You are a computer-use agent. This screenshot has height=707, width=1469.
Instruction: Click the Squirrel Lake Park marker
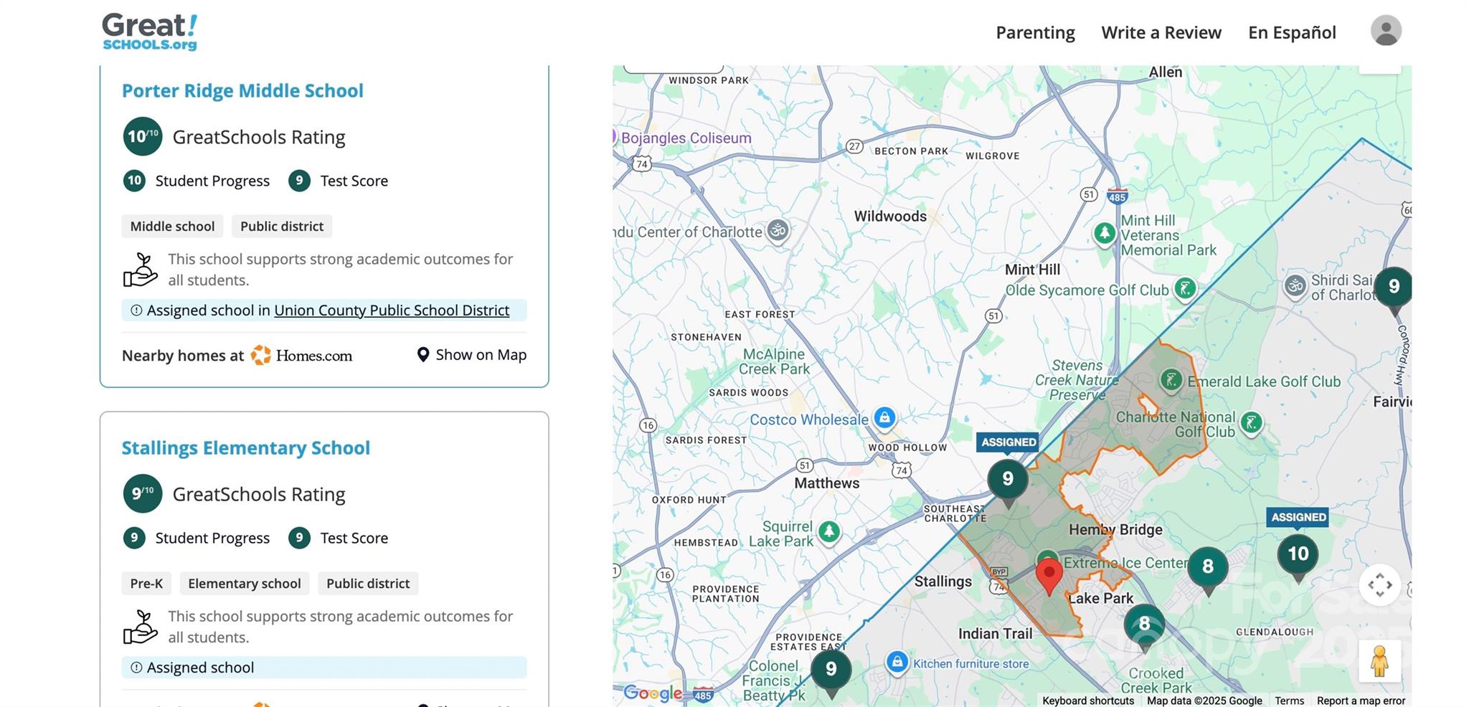[x=829, y=532]
